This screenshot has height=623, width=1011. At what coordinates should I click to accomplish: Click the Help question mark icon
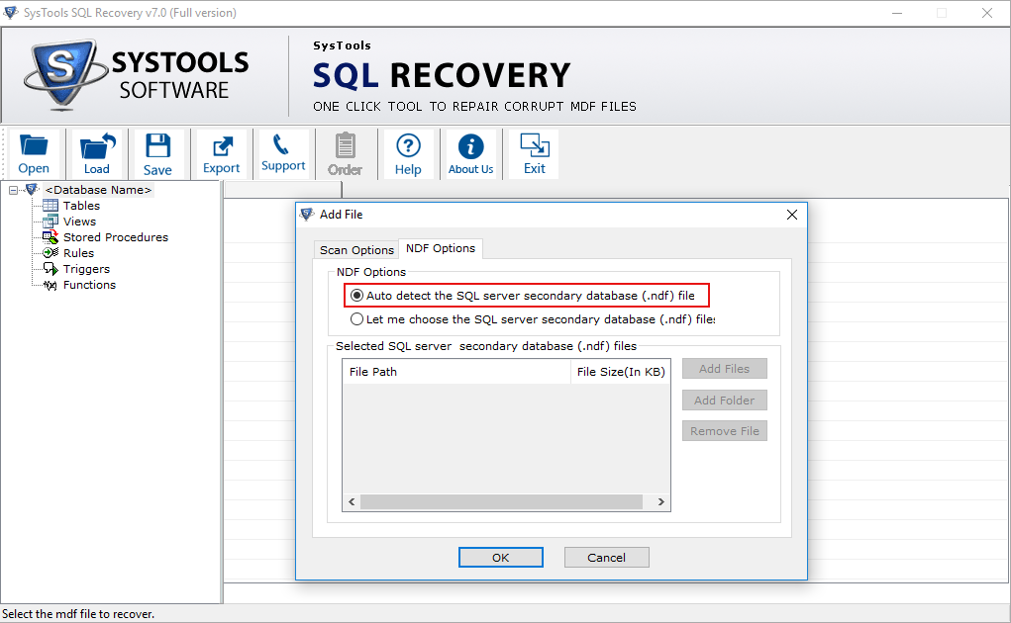click(408, 153)
